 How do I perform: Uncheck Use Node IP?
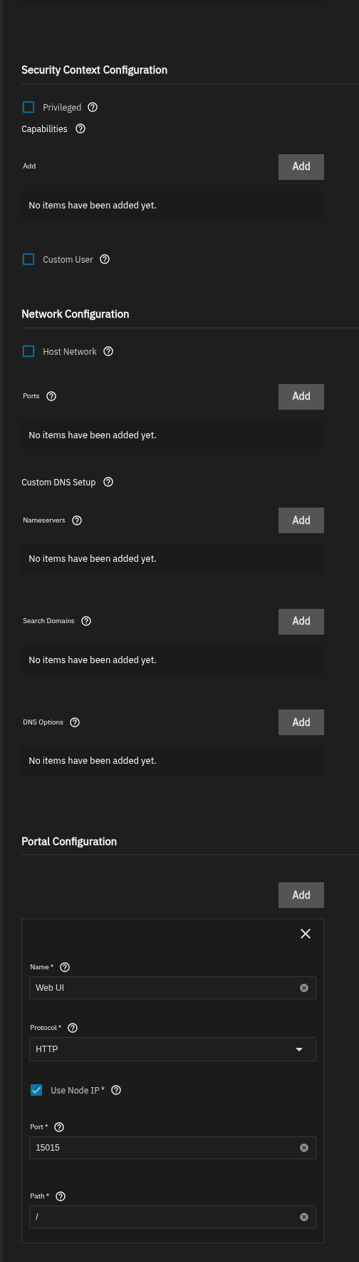coord(36,1090)
